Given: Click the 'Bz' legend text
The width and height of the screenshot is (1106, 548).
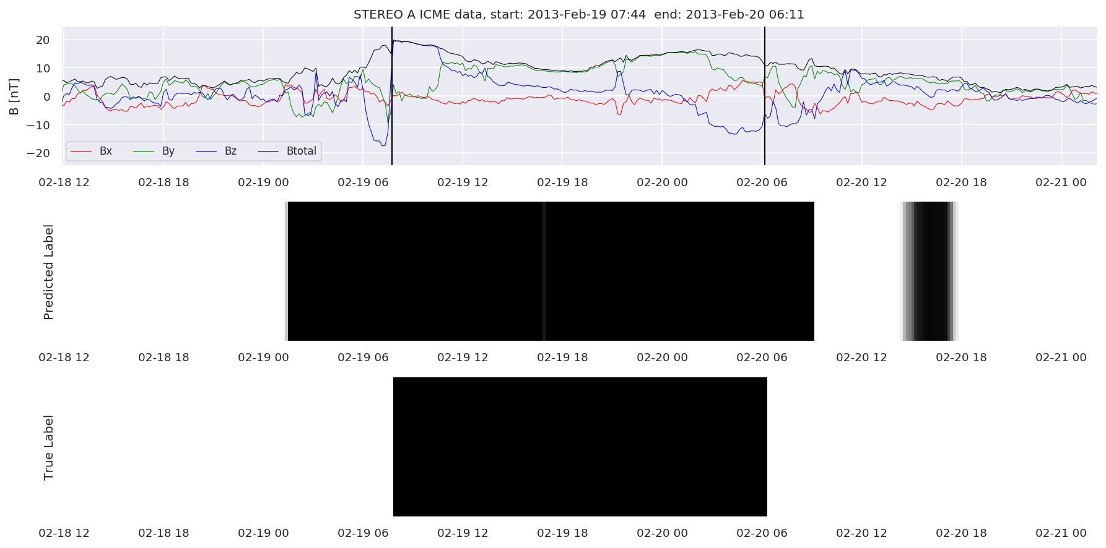Looking at the screenshot, I should 230,151.
